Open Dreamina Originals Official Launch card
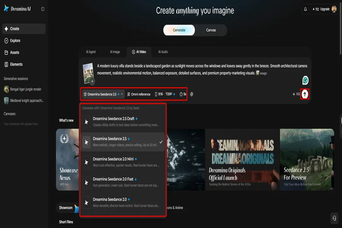This screenshot has width=342, height=228. pos(242,160)
